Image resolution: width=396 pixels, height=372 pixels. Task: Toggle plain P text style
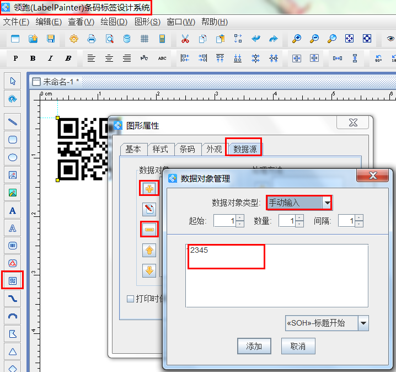pyautogui.click(x=15, y=59)
